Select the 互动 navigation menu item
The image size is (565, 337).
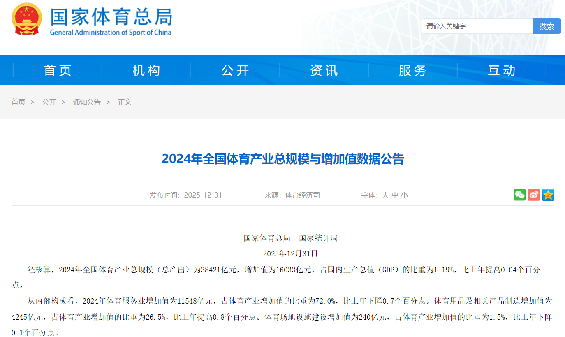[502, 70]
